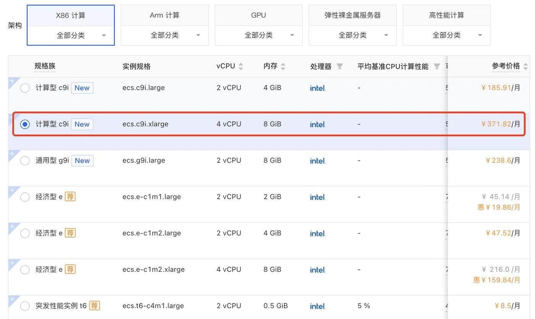Click the 内存 column sort arrows
Viewport: 535px width, 319px height.
pyautogui.click(x=283, y=66)
